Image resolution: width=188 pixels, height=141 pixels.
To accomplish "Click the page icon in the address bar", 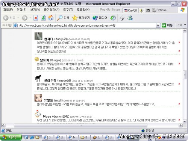I will pos(16,26).
